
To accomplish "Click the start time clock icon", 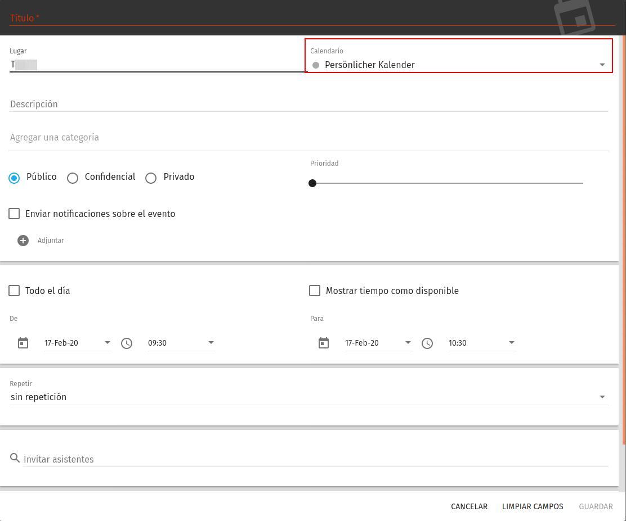I will click(x=127, y=343).
